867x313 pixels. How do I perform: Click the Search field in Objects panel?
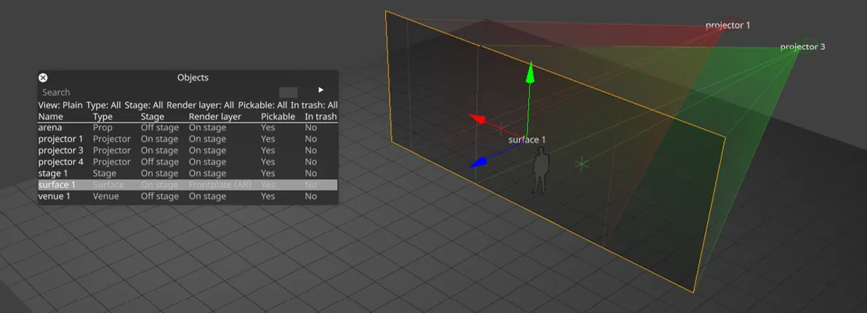[x=158, y=92]
